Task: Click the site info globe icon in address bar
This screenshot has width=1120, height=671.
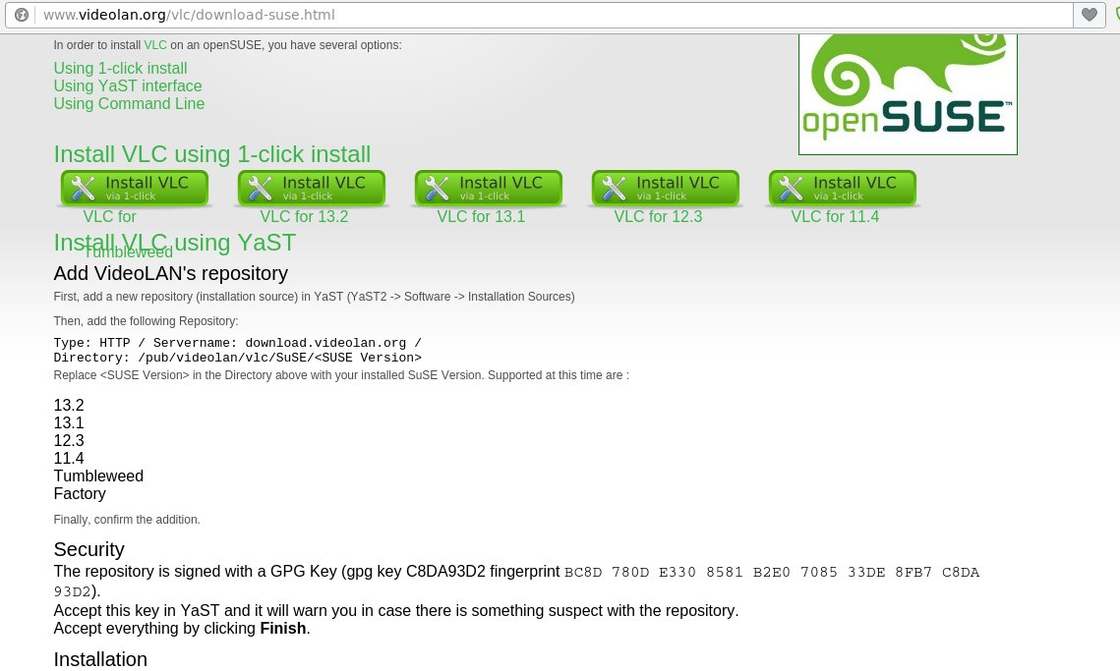Action: 22,15
